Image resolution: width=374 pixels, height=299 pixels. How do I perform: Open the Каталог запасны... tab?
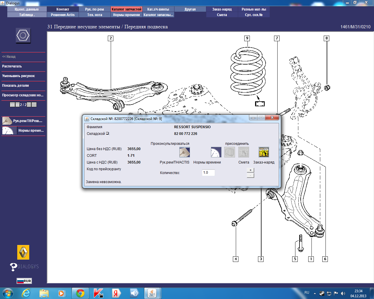coord(158,15)
